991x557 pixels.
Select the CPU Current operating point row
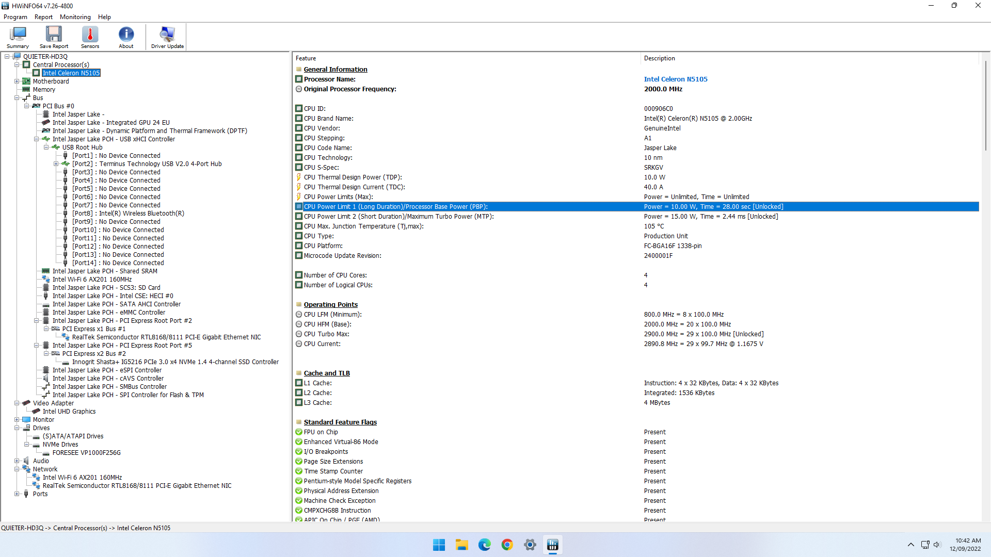(636, 344)
